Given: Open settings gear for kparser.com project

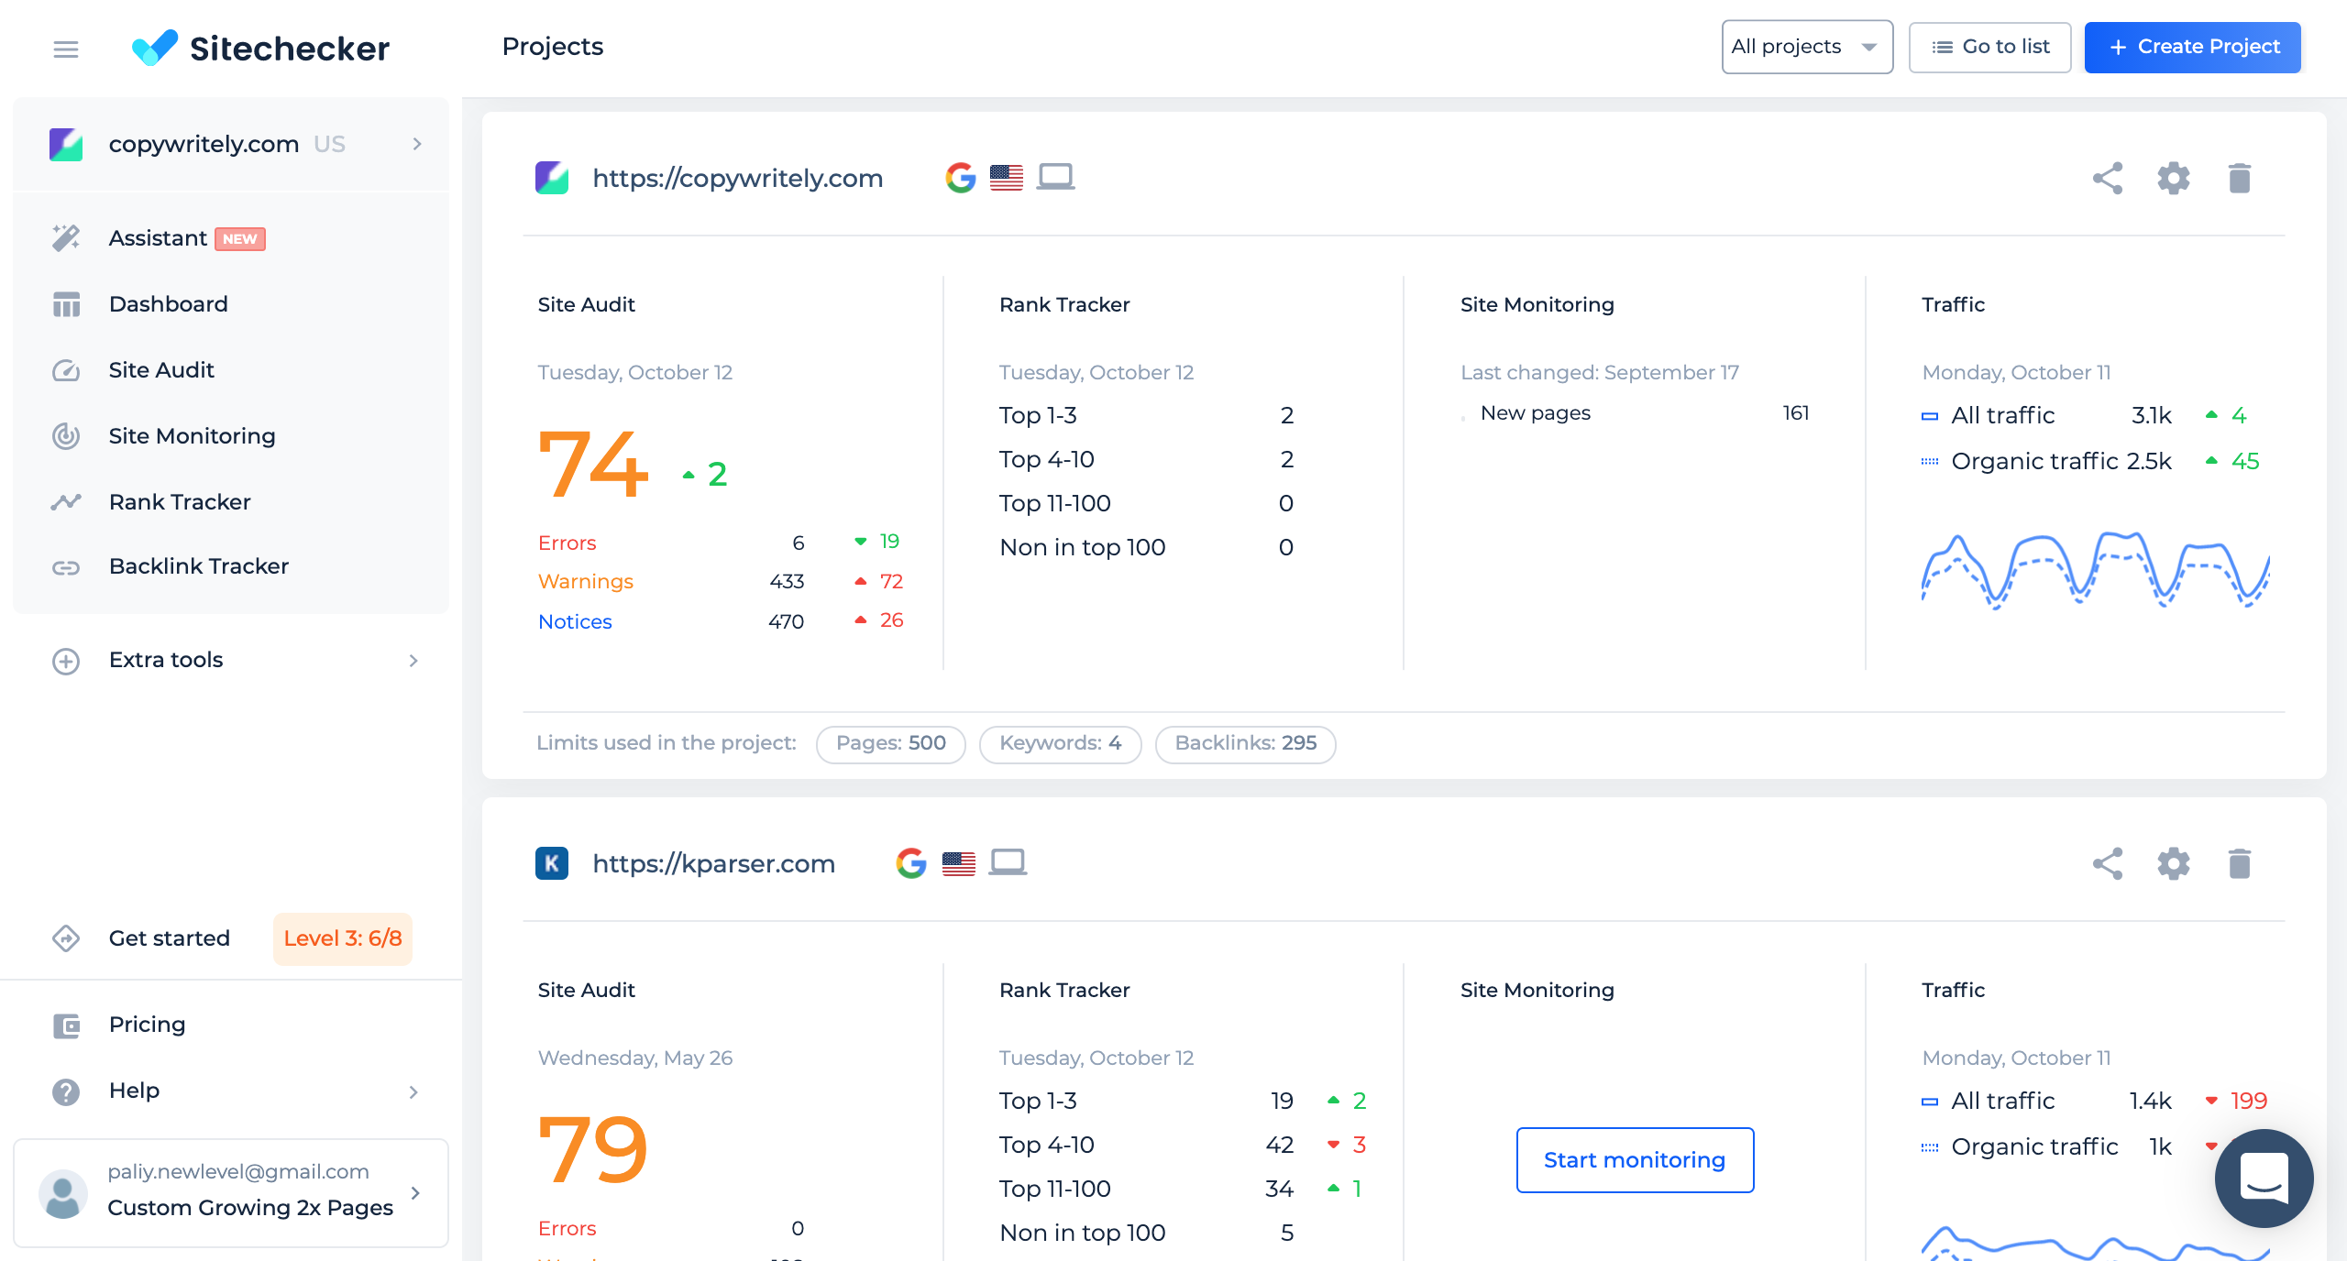Looking at the screenshot, I should click(x=2174, y=863).
